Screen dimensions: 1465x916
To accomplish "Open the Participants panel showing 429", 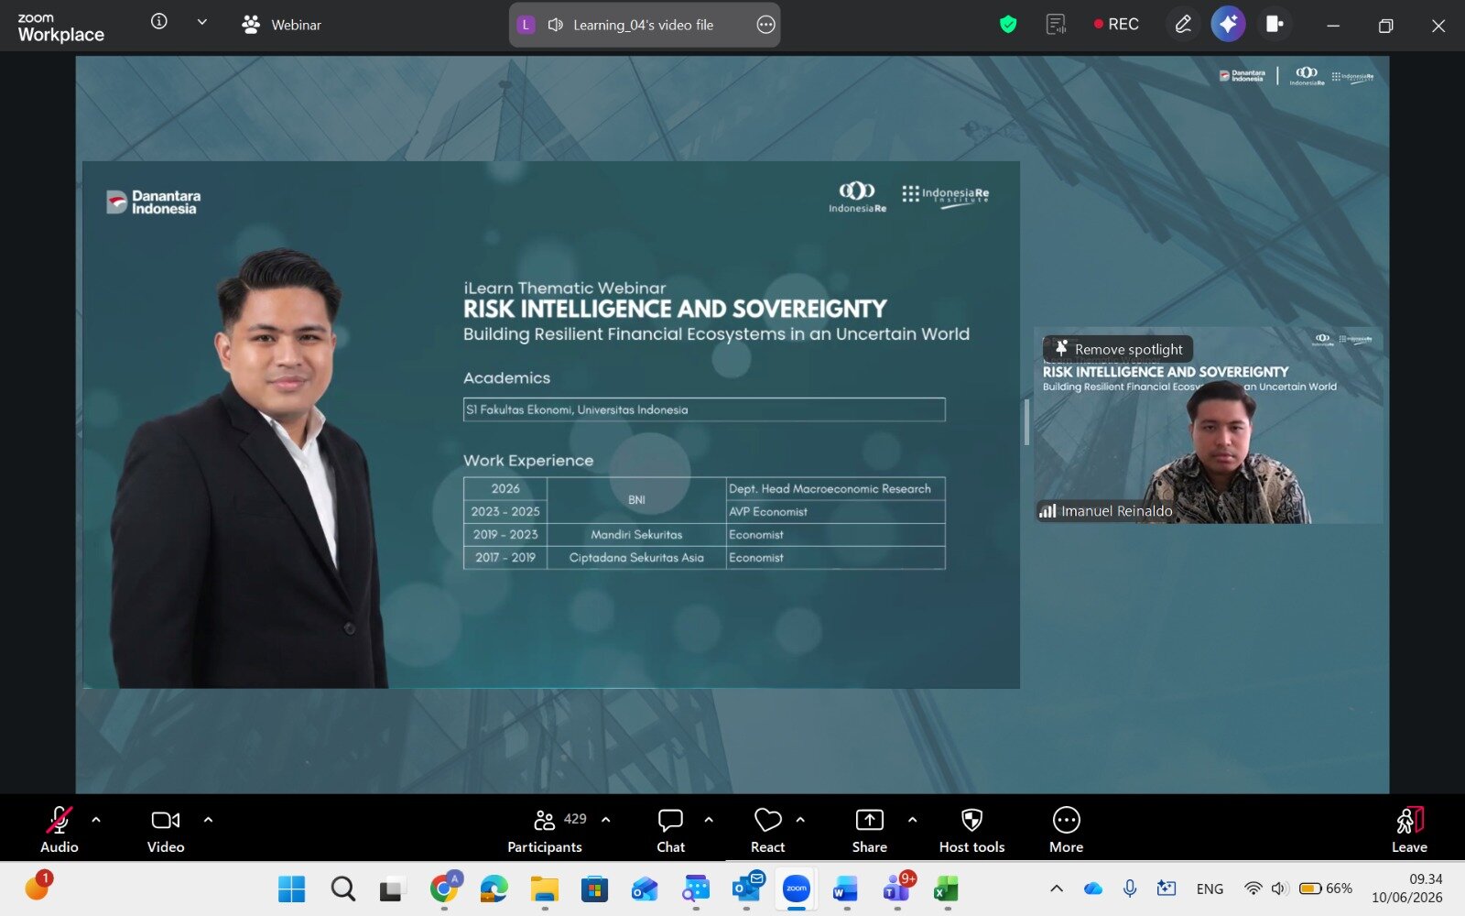I will pyautogui.click(x=546, y=830).
